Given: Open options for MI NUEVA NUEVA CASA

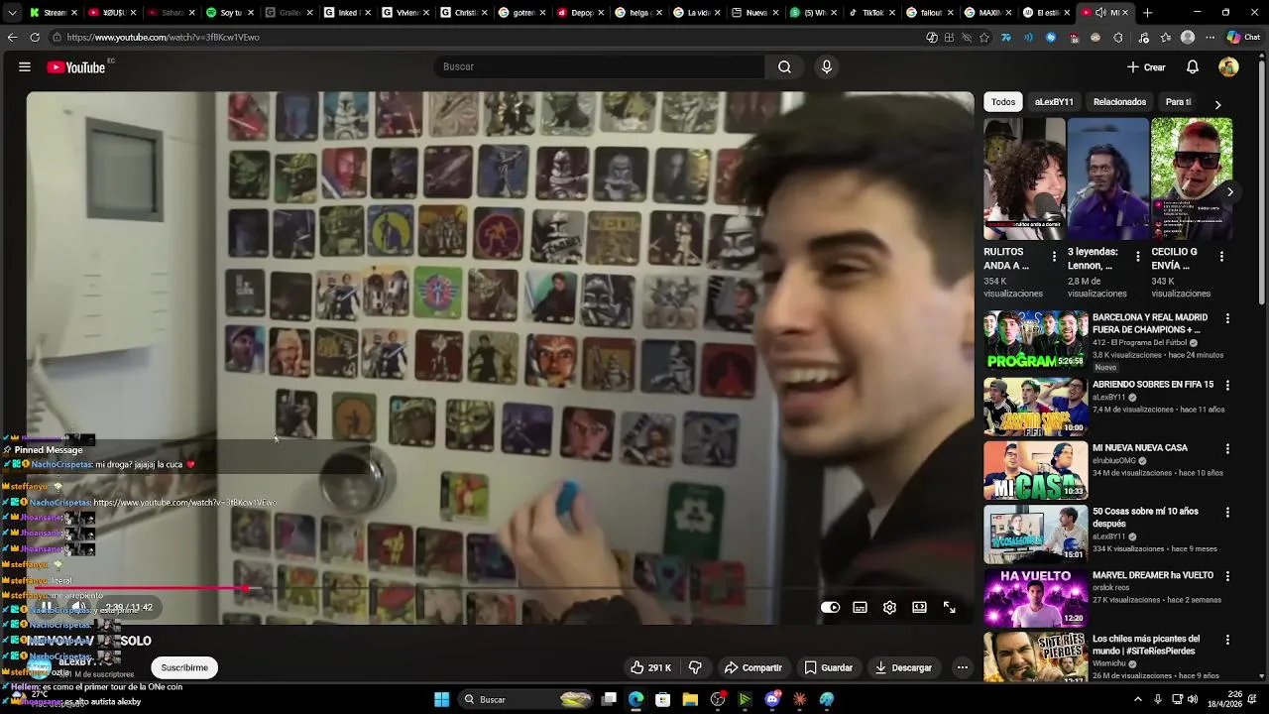Looking at the screenshot, I should pyautogui.click(x=1227, y=448).
